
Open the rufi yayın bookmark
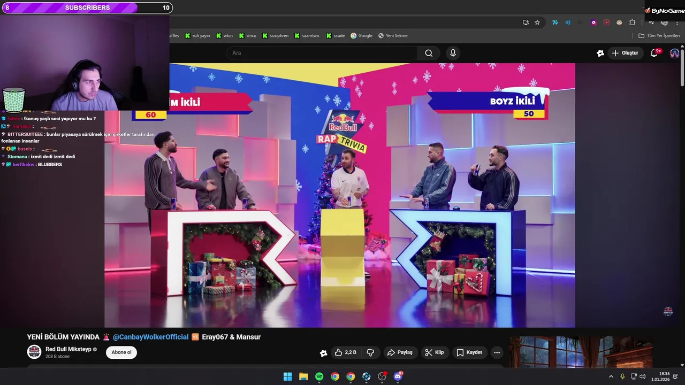click(x=197, y=36)
